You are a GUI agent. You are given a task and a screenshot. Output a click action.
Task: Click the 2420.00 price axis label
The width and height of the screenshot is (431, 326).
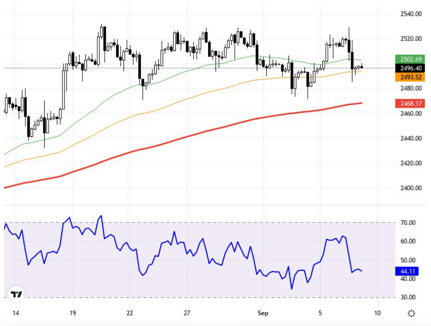coord(411,163)
